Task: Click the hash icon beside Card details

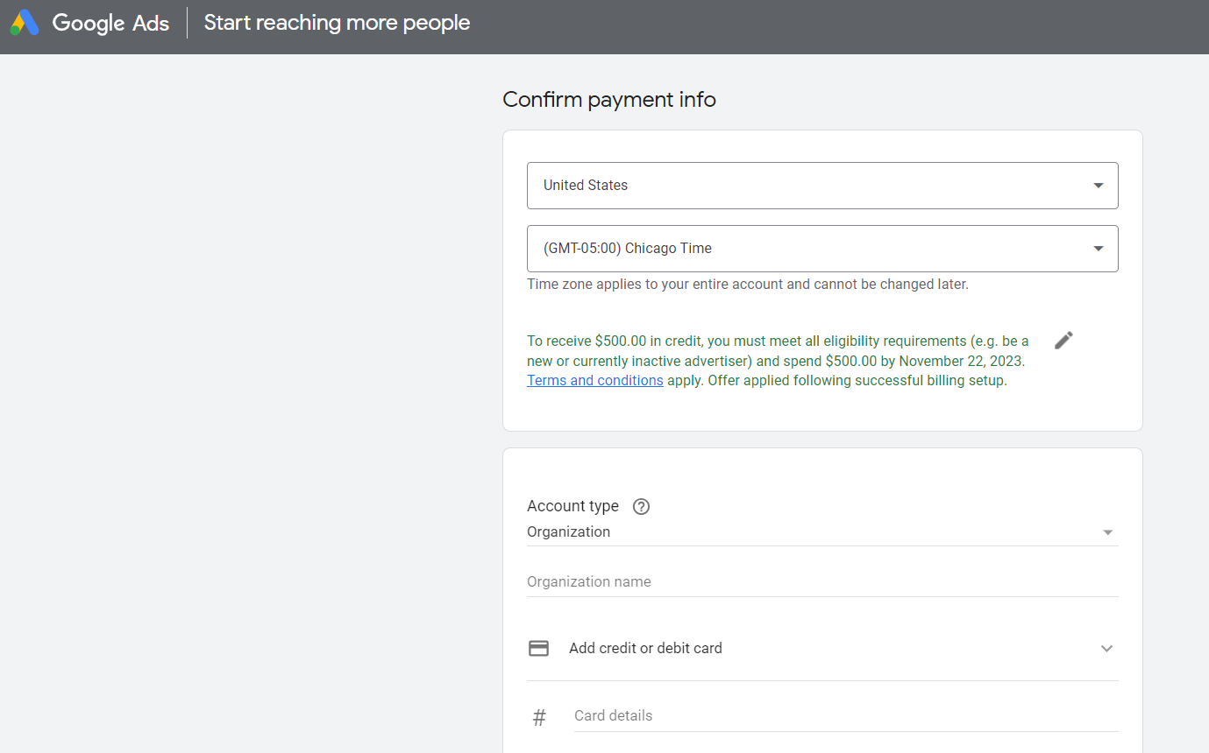Action: click(540, 716)
